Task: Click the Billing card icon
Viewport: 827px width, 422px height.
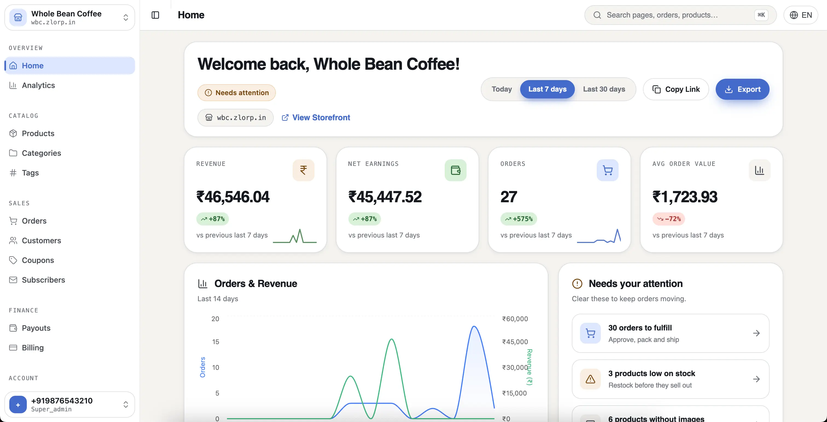Action: pyautogui.click(x=13, y=348)
